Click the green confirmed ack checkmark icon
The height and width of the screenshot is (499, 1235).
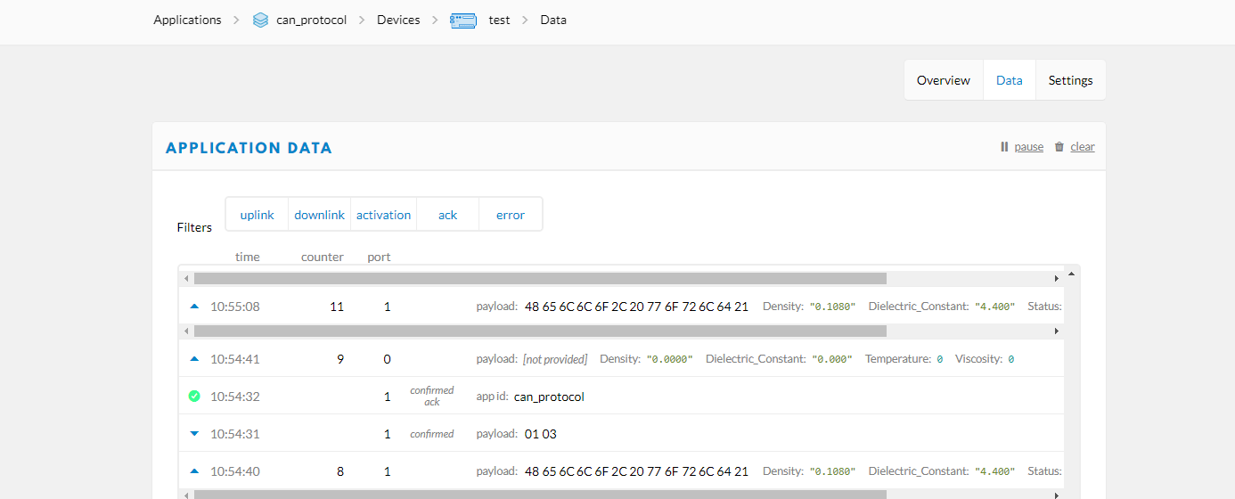click(x=194, y=396)
